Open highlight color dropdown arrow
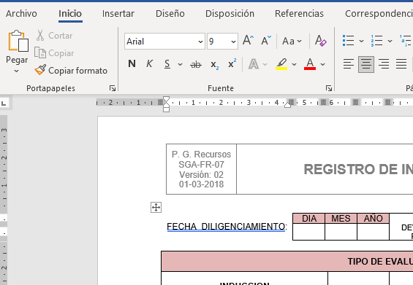This screenshot has width=413, height=285. pyautogui.click(x=294, y=64)
